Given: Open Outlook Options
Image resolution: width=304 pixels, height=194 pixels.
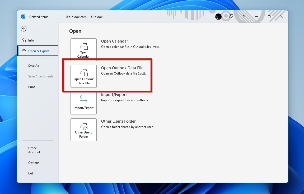Looking at the screenshot, I should click(34, 163).
